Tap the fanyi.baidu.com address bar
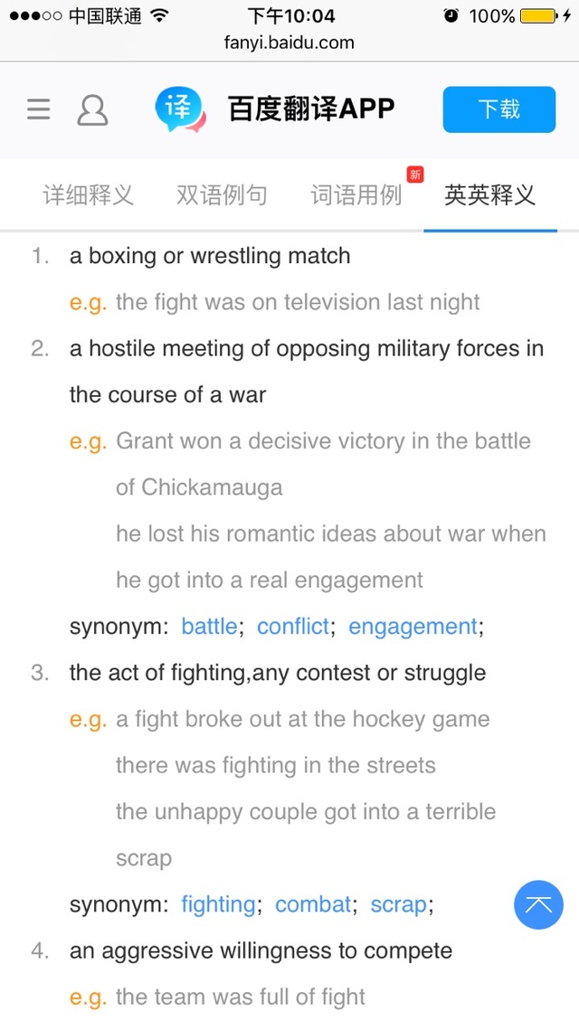Screen dimensions: 579x1030 click(289, 43)
